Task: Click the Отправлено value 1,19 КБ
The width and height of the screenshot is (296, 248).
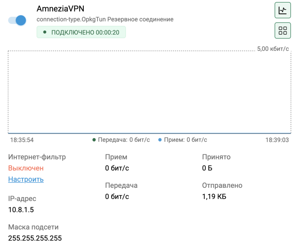Action: click(x=214, y=197)
